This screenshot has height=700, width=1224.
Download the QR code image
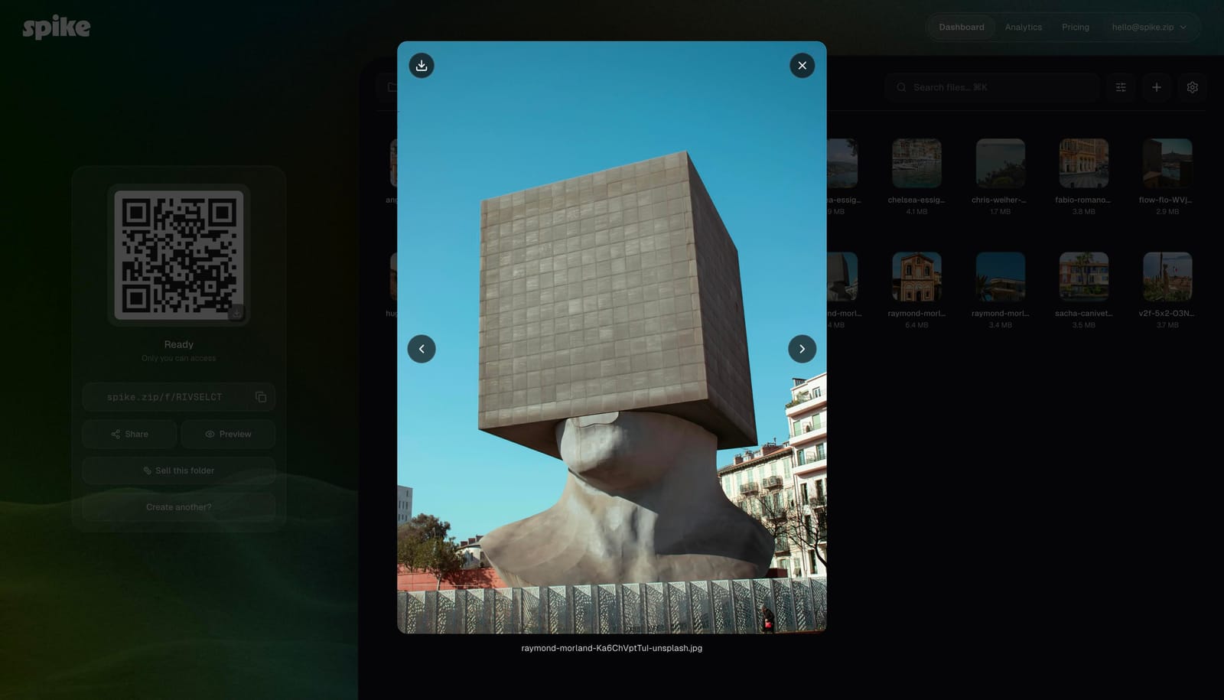click(236, 312)
